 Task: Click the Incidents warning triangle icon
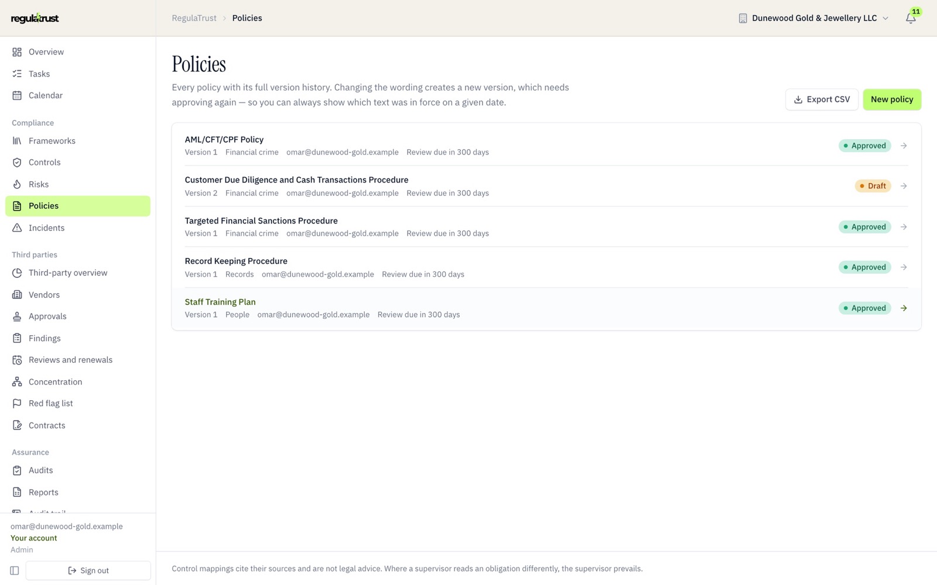tap(17, 228)
